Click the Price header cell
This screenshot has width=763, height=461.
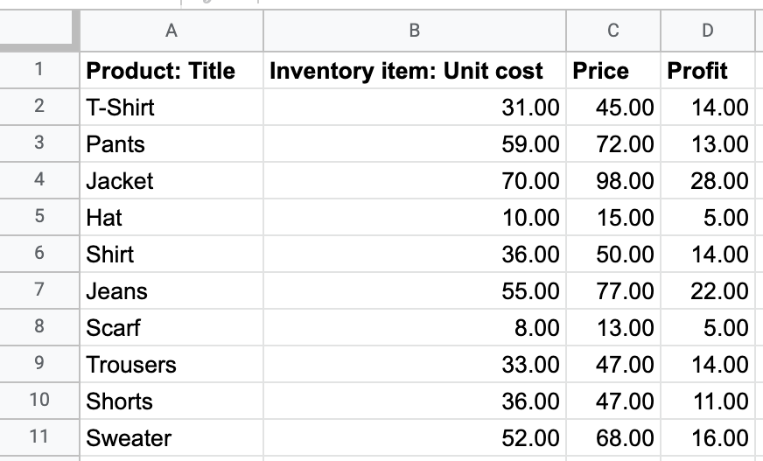pyautogui.click(x=613, y=71)
